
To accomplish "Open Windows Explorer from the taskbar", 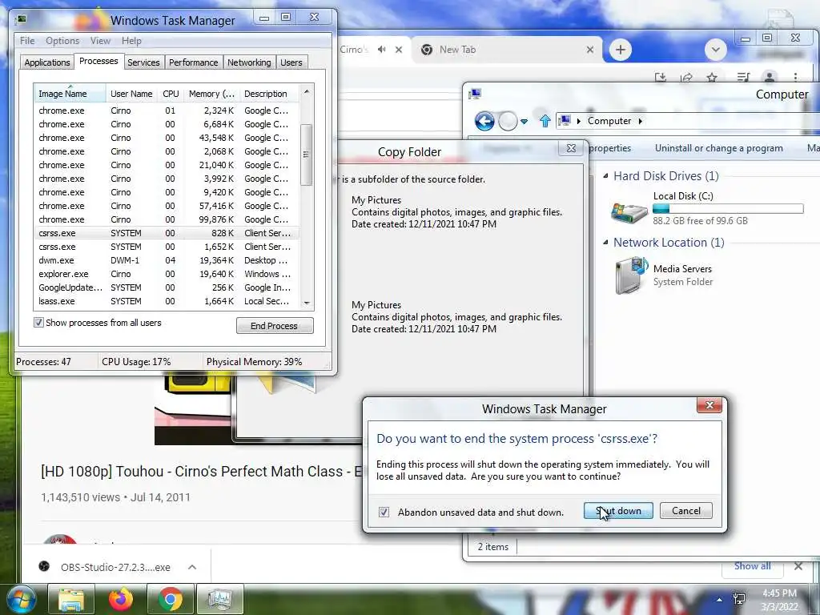I will 71,599.
